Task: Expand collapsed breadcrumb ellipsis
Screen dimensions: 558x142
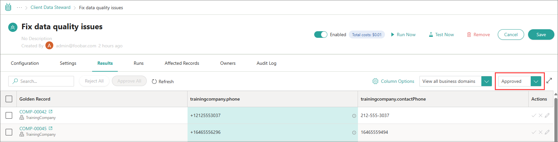Action: click(x=19, y=8)
